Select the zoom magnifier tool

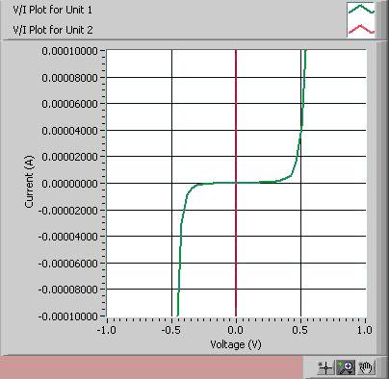tap(346, 367)
